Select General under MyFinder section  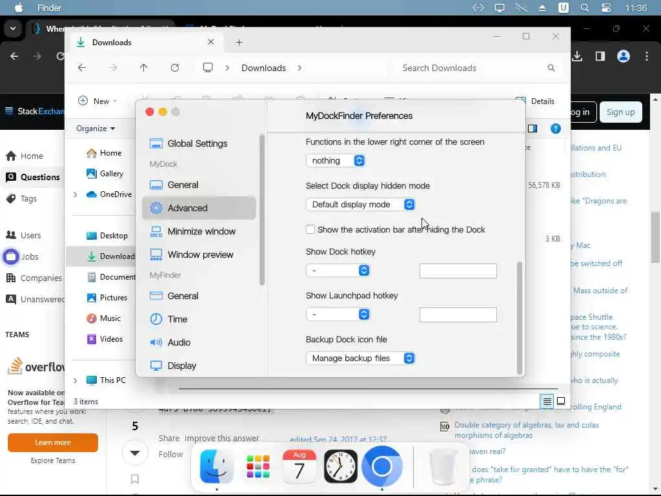[x=199, y=296]
